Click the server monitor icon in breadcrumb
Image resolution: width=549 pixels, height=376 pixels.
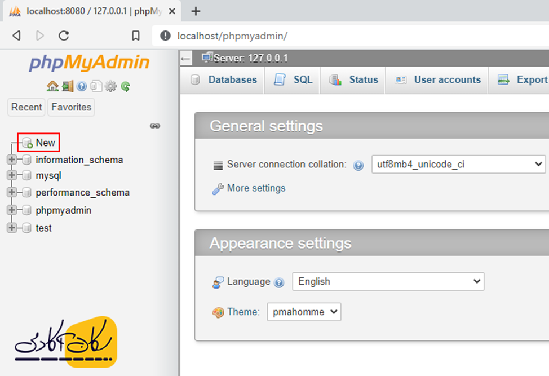(207, 57)
